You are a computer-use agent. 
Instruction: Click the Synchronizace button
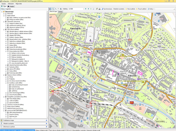(x=107, y=9)
